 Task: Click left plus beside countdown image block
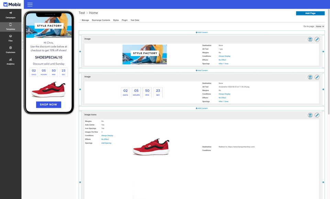tap(80, 89)
